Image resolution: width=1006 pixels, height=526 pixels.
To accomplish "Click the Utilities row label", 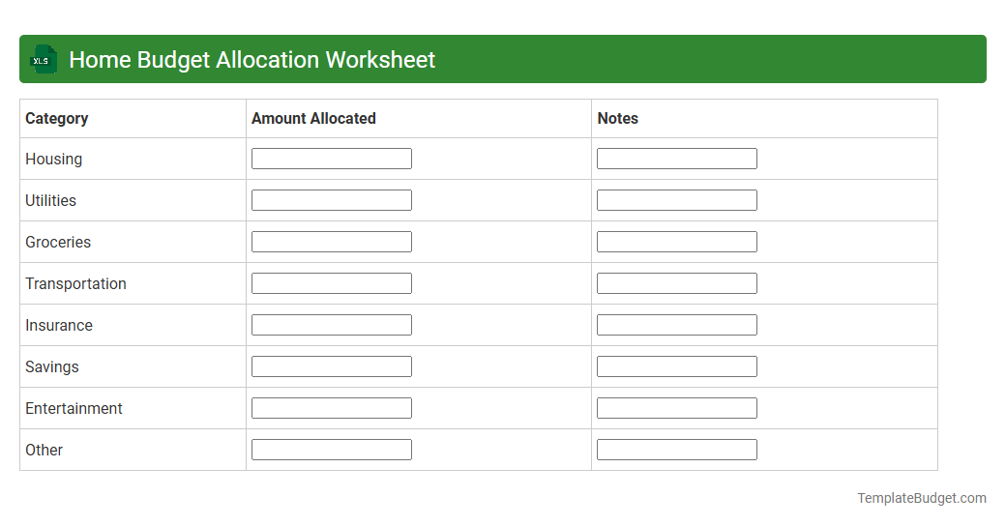I will (x=50, y=201).
